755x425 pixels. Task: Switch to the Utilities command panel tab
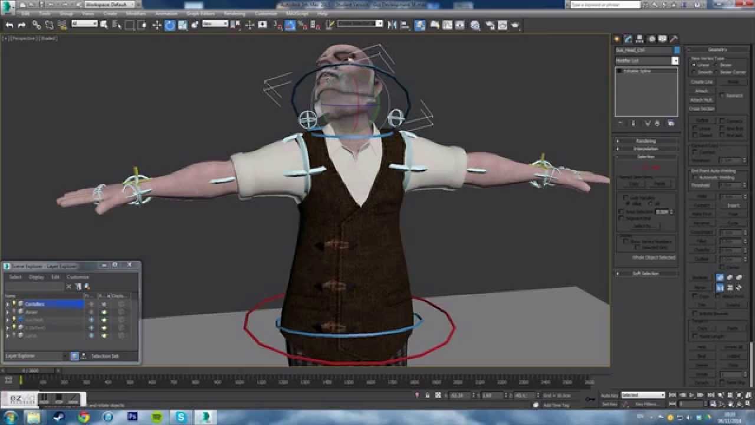674,39
